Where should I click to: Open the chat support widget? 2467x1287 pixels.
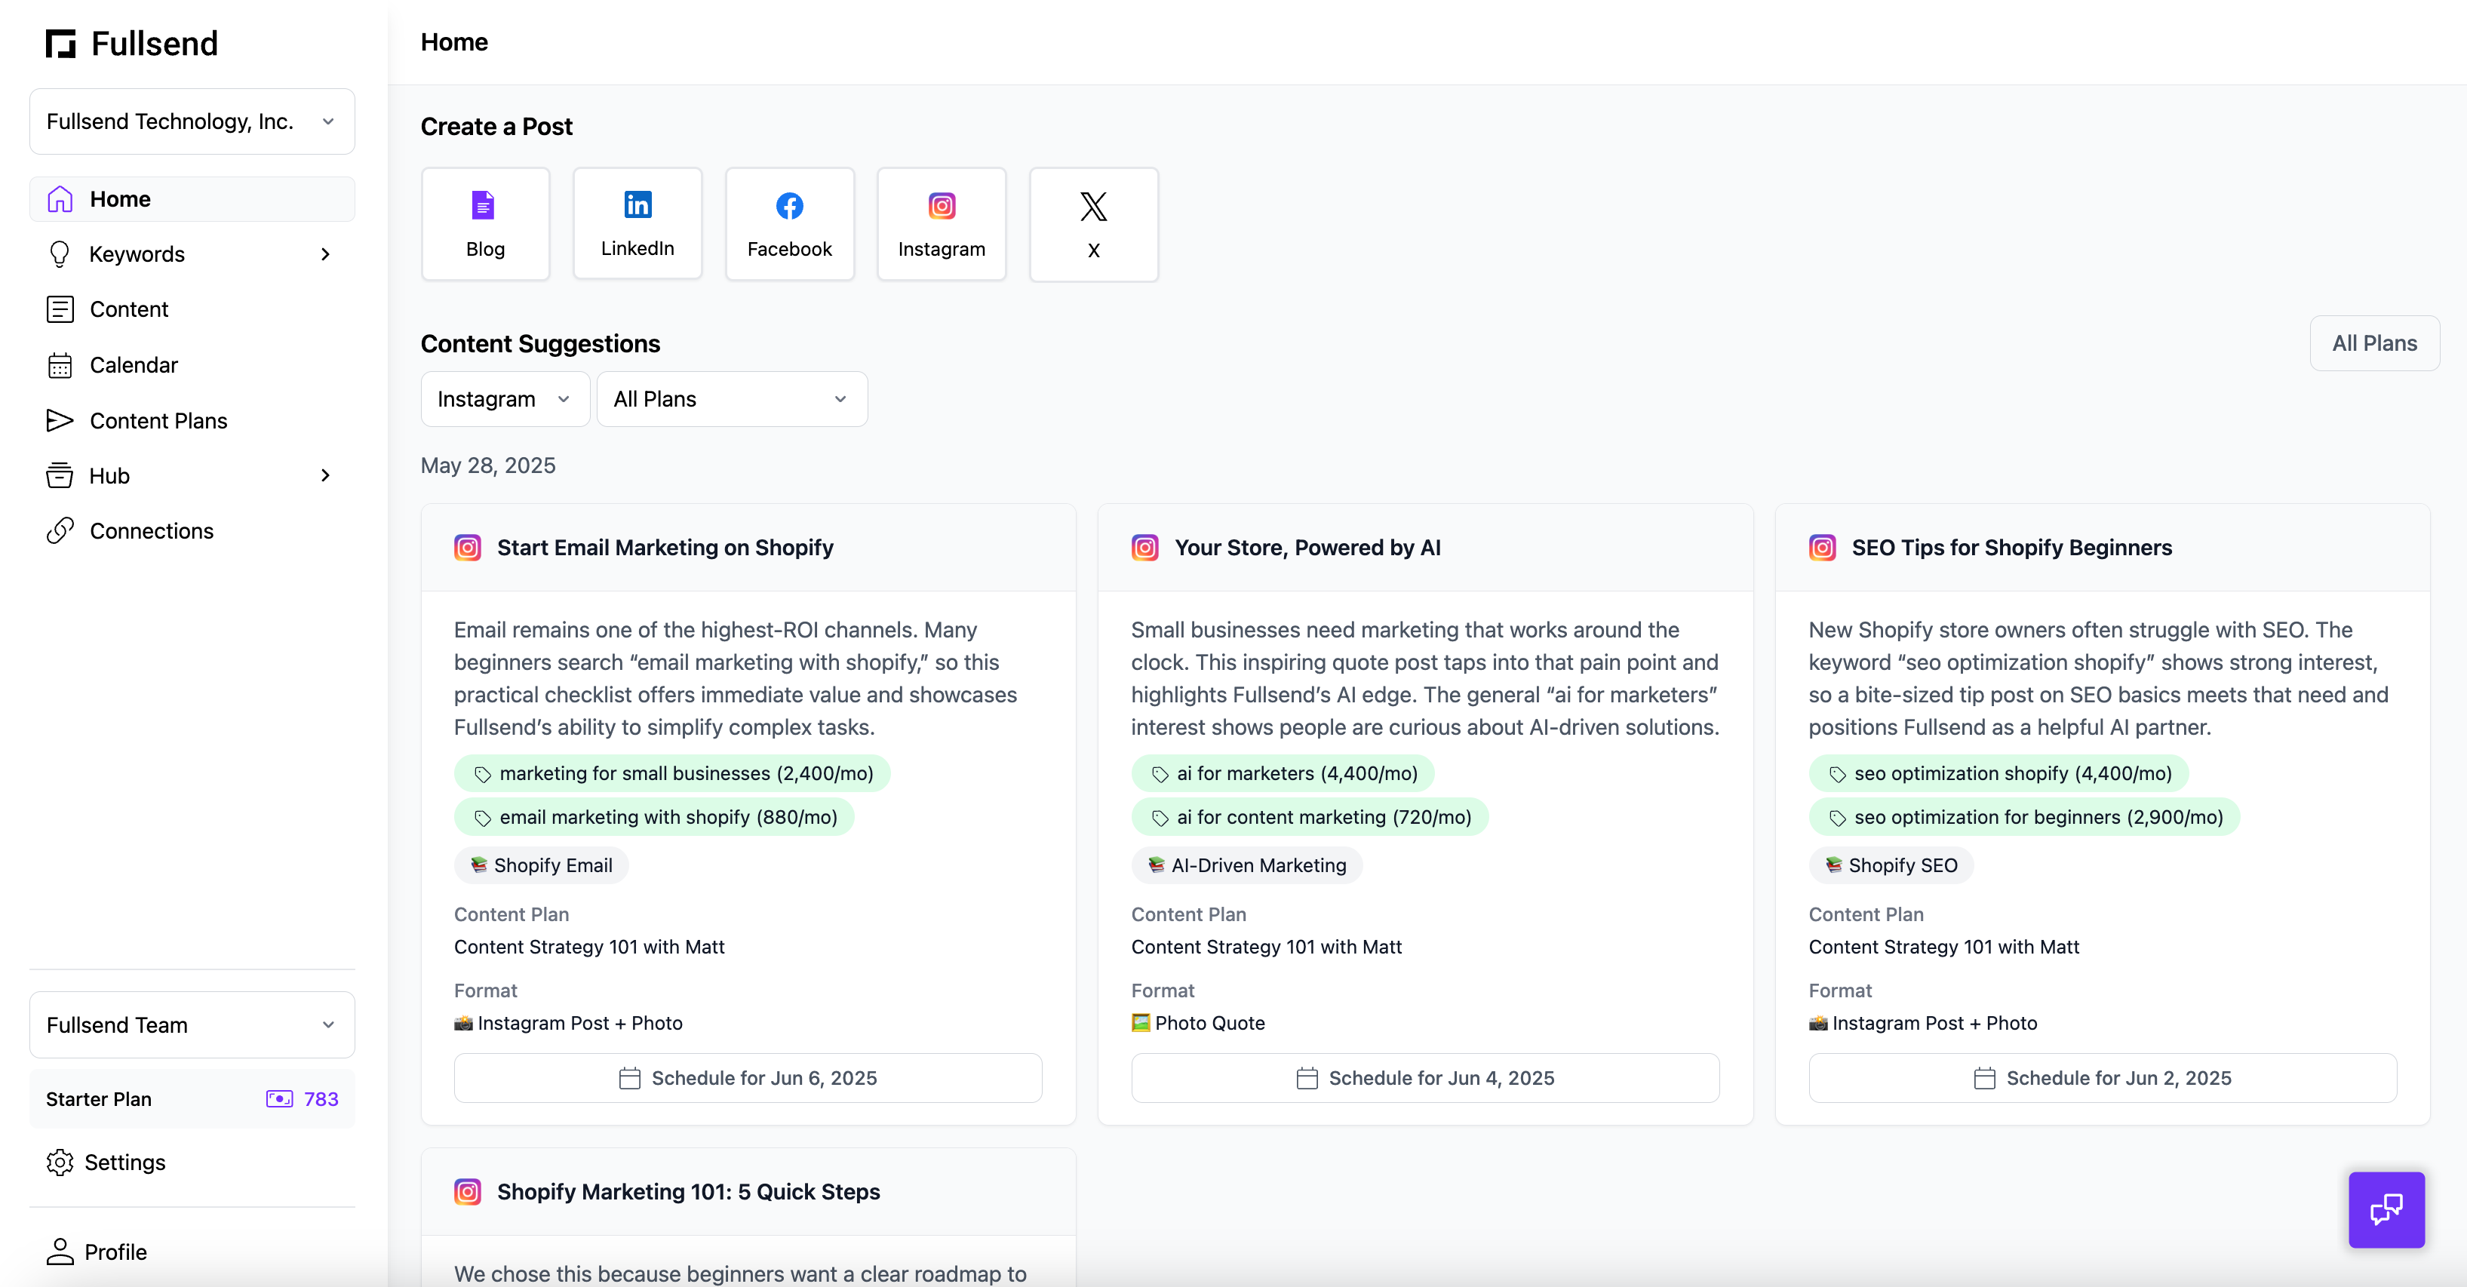[2385, 1209]
